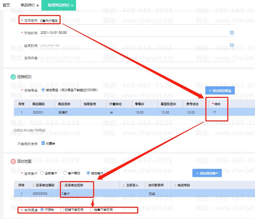Click the 10.00 reference cost cell

coord(191,112)
